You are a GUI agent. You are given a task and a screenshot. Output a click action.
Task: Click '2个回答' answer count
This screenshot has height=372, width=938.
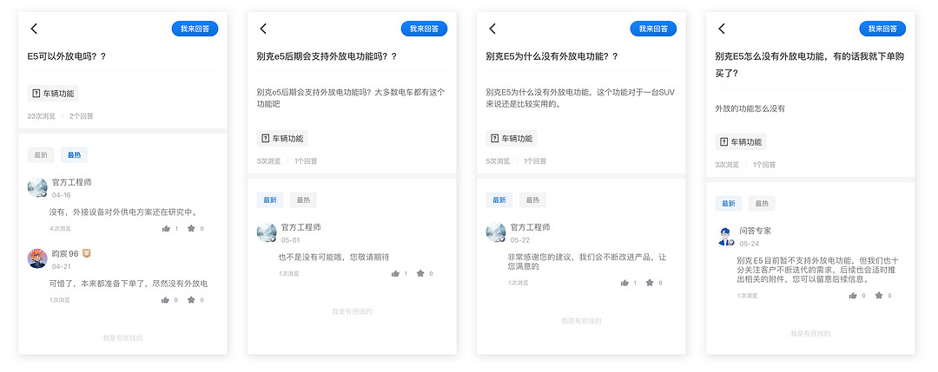(82, 116)
